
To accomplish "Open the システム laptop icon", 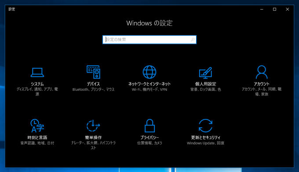I will pos(37,72).
